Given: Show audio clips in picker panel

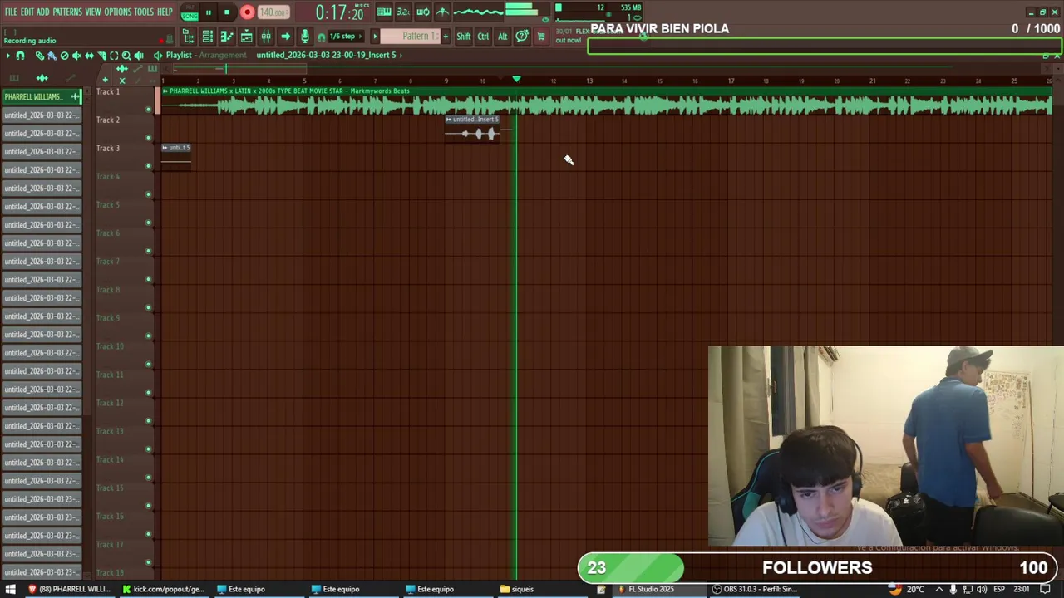Looking at the screenshot, I should [42, 77].
